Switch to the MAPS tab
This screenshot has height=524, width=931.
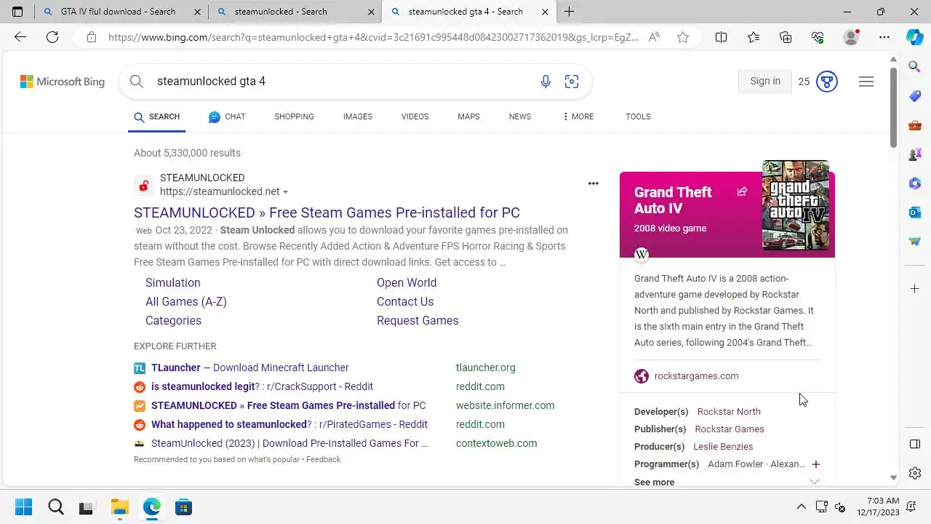(468, 116)
